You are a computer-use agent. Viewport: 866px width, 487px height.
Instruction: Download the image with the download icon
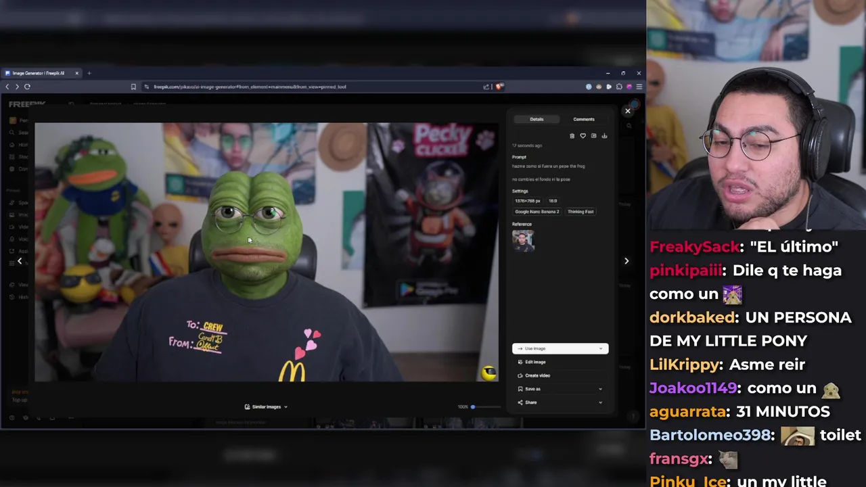(x=604, y=136)
